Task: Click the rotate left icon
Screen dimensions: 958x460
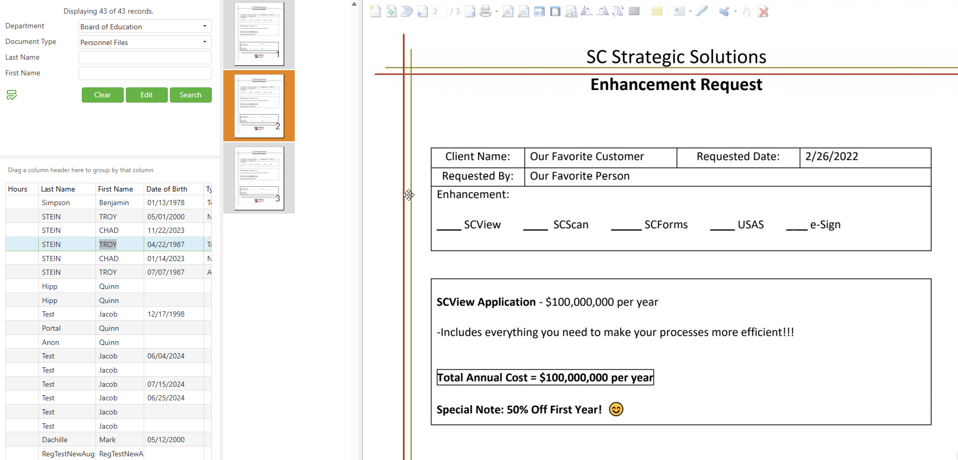Action: [x=587, y=11]
